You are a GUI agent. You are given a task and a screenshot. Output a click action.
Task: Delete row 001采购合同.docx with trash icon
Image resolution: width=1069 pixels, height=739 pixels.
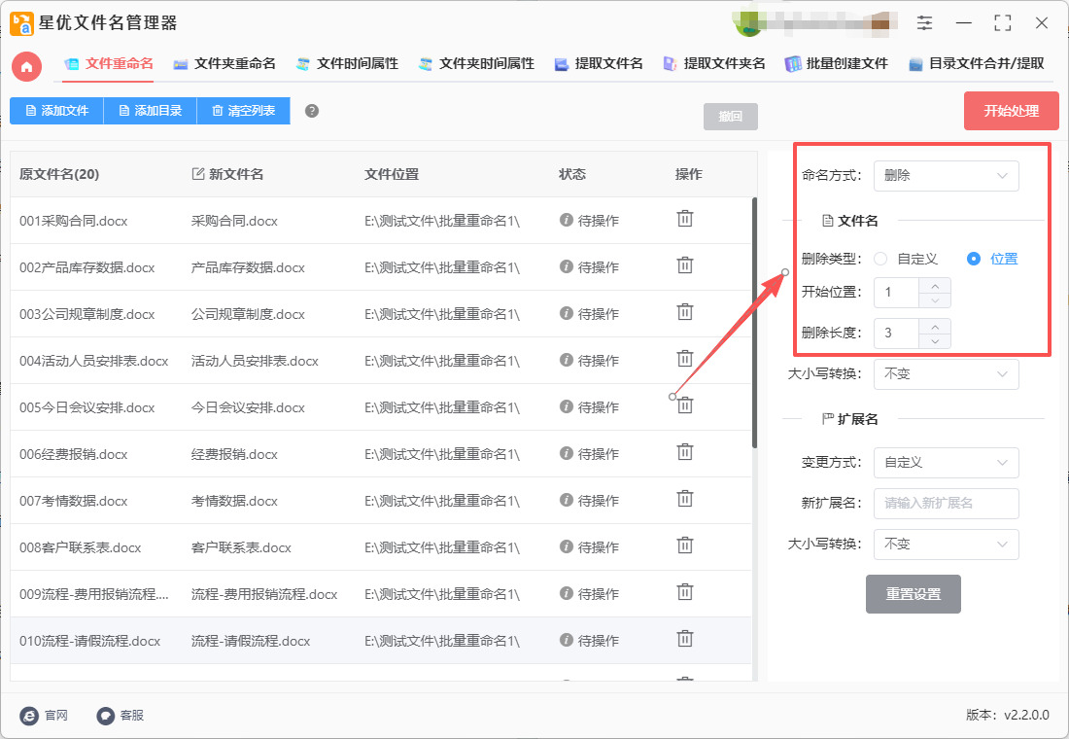(684, 219)
